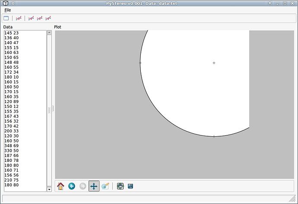Select data row '210 75'
Image resolution: width=298 pixels, height=204 pixels.
25,180
